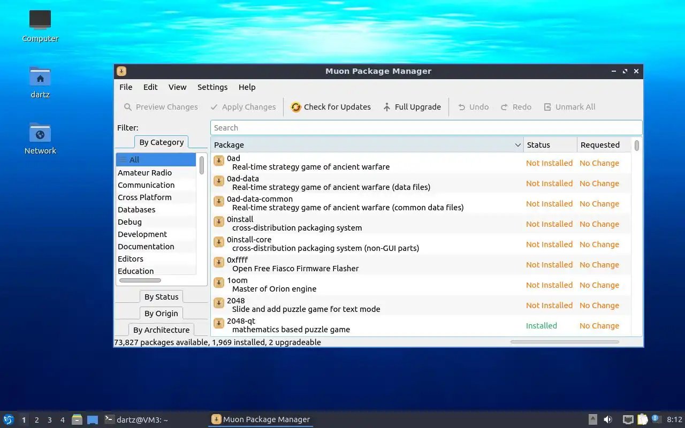This screenshot has height=428, width=685.
Task: Click the file manager icon in taskbar
Action: [x=77, y=419]
